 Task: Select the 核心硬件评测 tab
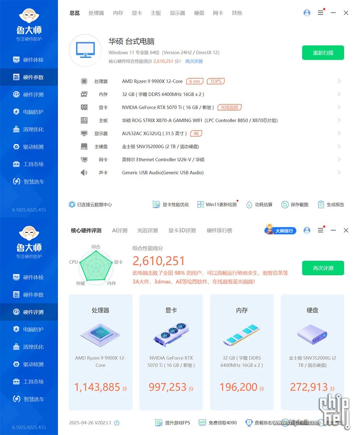(86, 231)
